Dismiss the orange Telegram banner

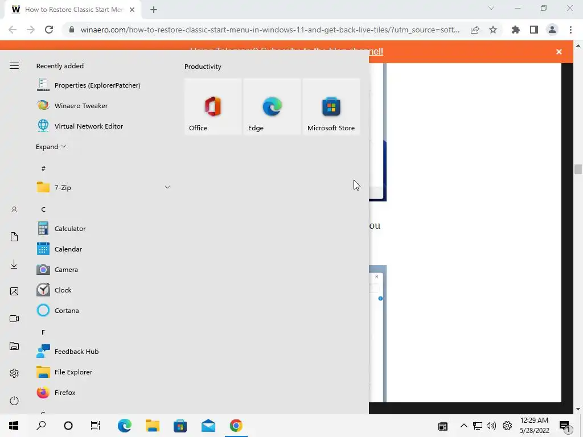pyautogui.click(x=559, y=52)
